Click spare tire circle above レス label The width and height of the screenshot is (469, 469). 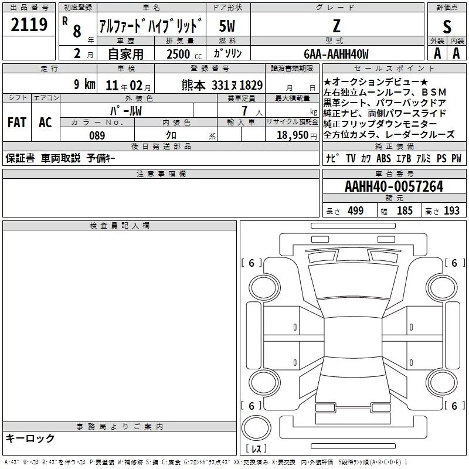coord(256,428)
